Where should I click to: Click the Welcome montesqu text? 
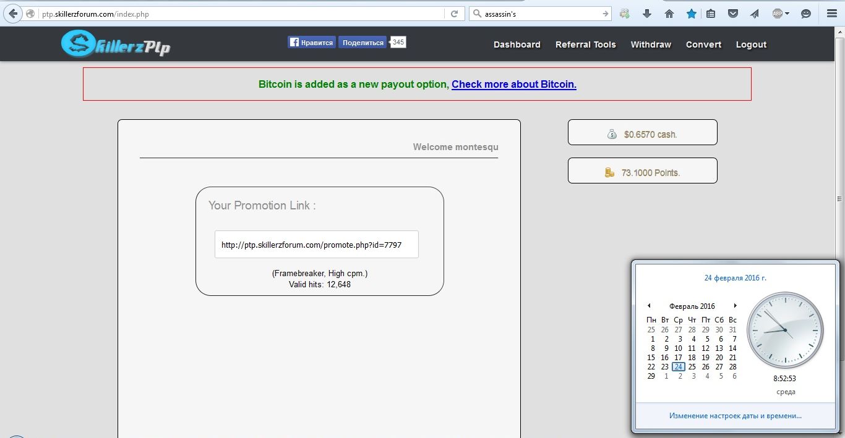click(456, 147)
